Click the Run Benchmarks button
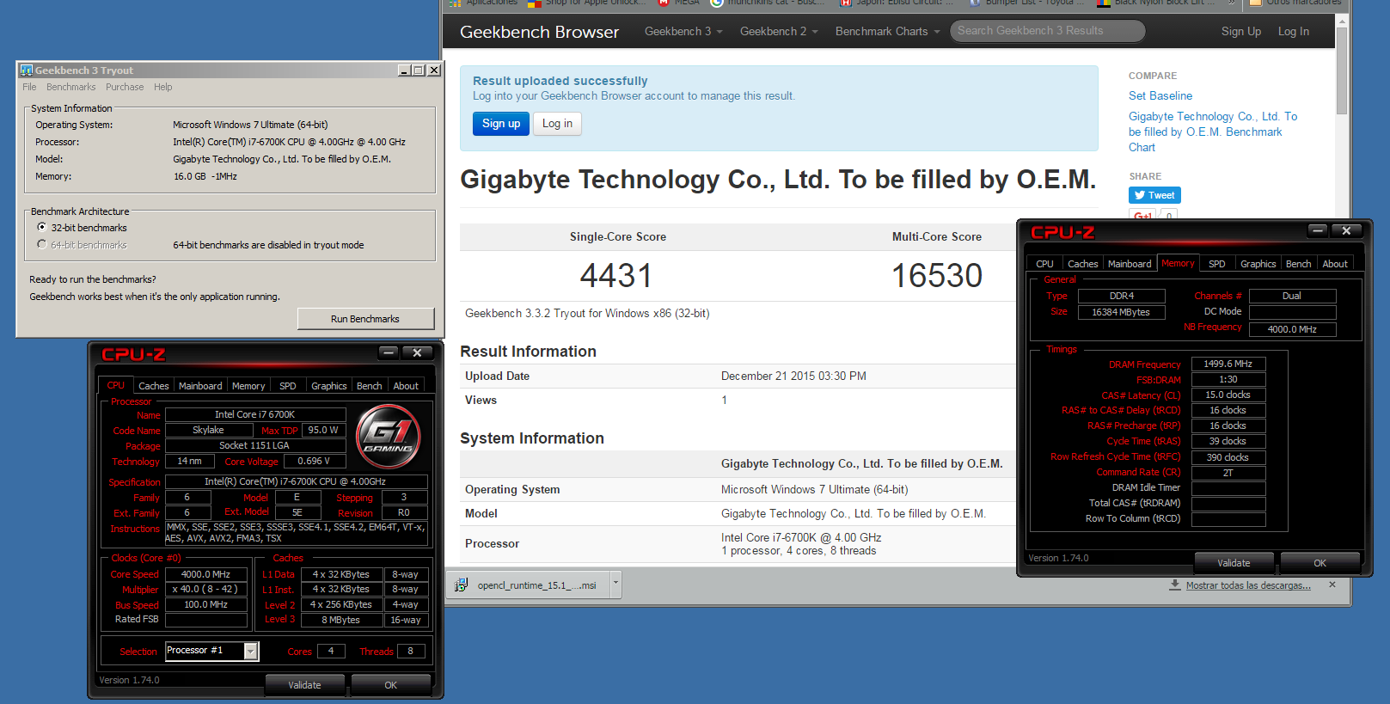This screenshot has width=1390, height=704. pos(365,319)
